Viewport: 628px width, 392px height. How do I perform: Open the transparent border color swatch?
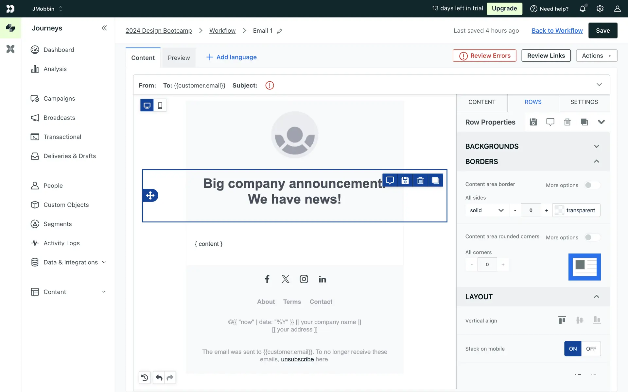[x=559, y=210]
